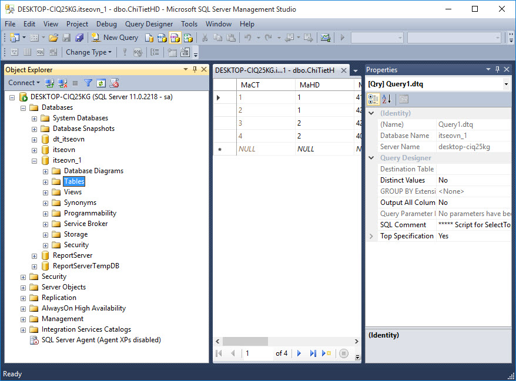Screen dimensions: 516x381
Task: Switch Properties to Categorized view
Action: (x=373, y=99)
